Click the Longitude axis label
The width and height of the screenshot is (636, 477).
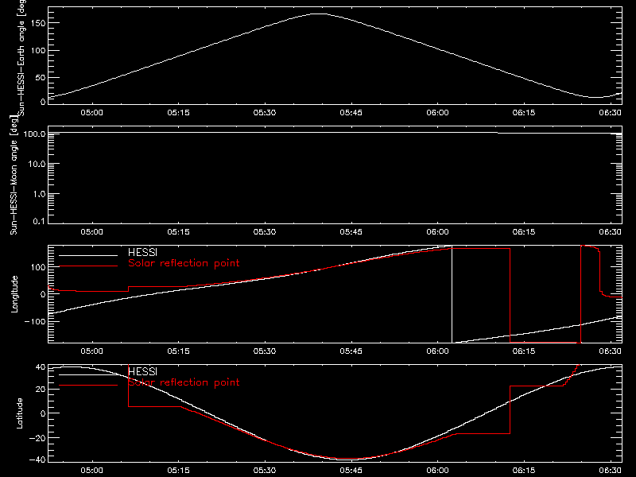[x=14, y=294]
